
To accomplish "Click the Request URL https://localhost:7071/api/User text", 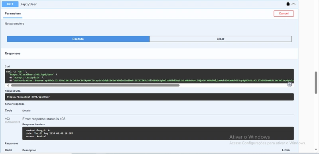I will click(x=28, y=97).
